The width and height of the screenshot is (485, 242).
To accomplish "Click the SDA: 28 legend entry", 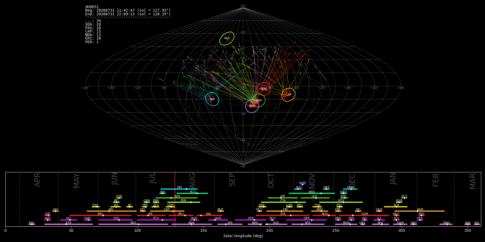I will coord(93,24).
